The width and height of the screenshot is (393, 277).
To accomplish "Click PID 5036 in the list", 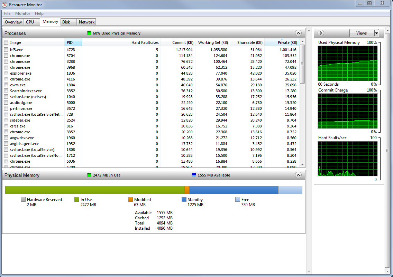I will [71, 161].
